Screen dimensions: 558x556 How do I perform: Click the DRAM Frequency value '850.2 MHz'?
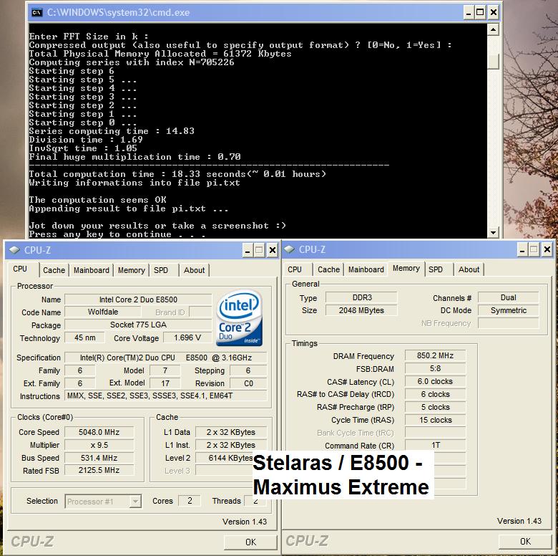(x=435, y=355)
